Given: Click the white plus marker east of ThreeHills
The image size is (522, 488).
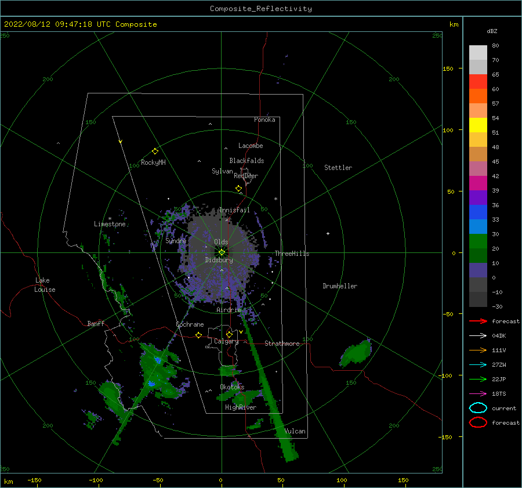Looking at the screenshot, I should pos(328,233).
